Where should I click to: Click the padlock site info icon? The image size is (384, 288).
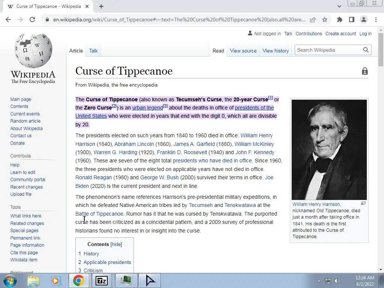click(x=47, y=19)
